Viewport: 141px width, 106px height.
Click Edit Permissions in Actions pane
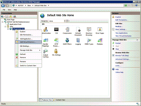click(x=122, y=20)
